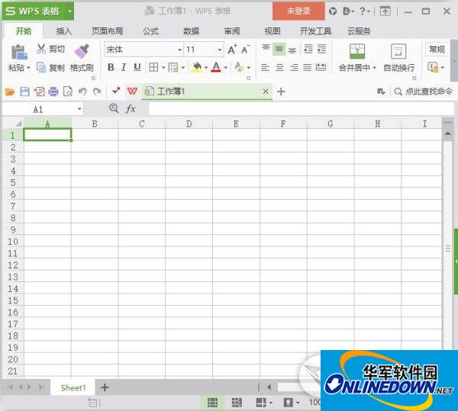Click the 未登录 login button

click(298, 11)
